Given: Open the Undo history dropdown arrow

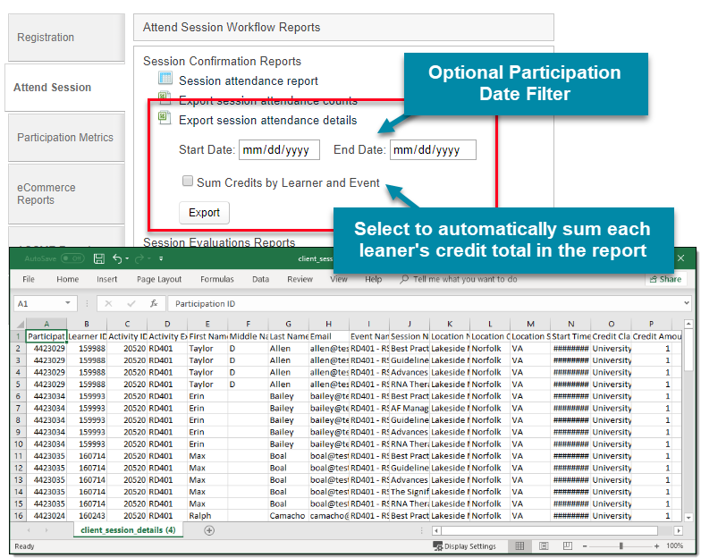Looking at the screenshot, I should pos(127,258).
